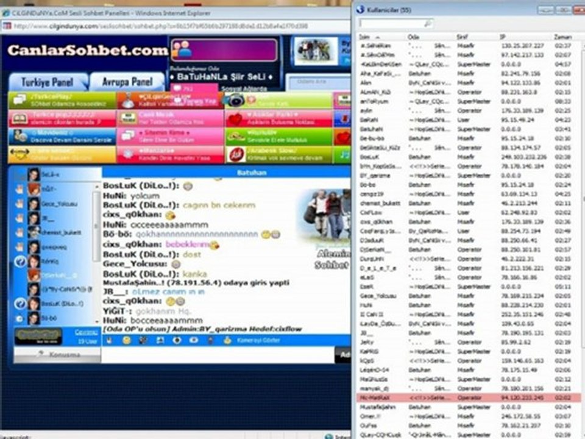Select the highlighted pink Operator row in Kullanicilar

(469, 398)
